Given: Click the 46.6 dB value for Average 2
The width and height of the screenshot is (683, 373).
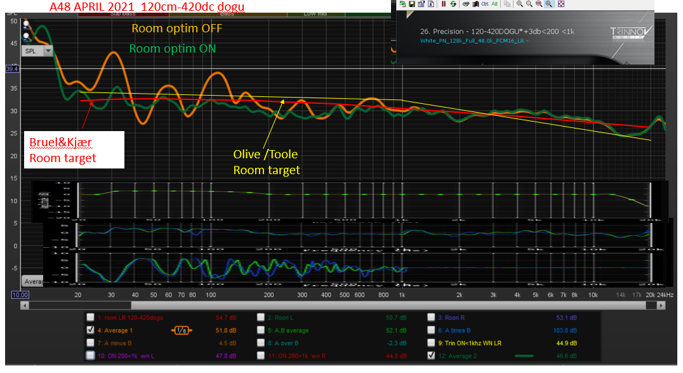Looking at the screenshot, I should [567, 356].
